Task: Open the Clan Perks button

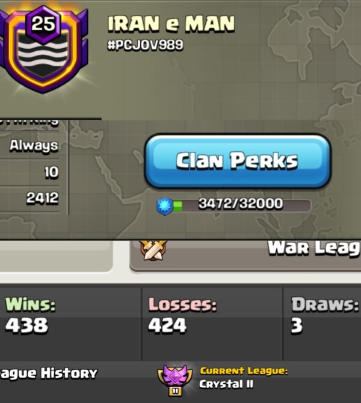Action: click(x=237, y=161)
